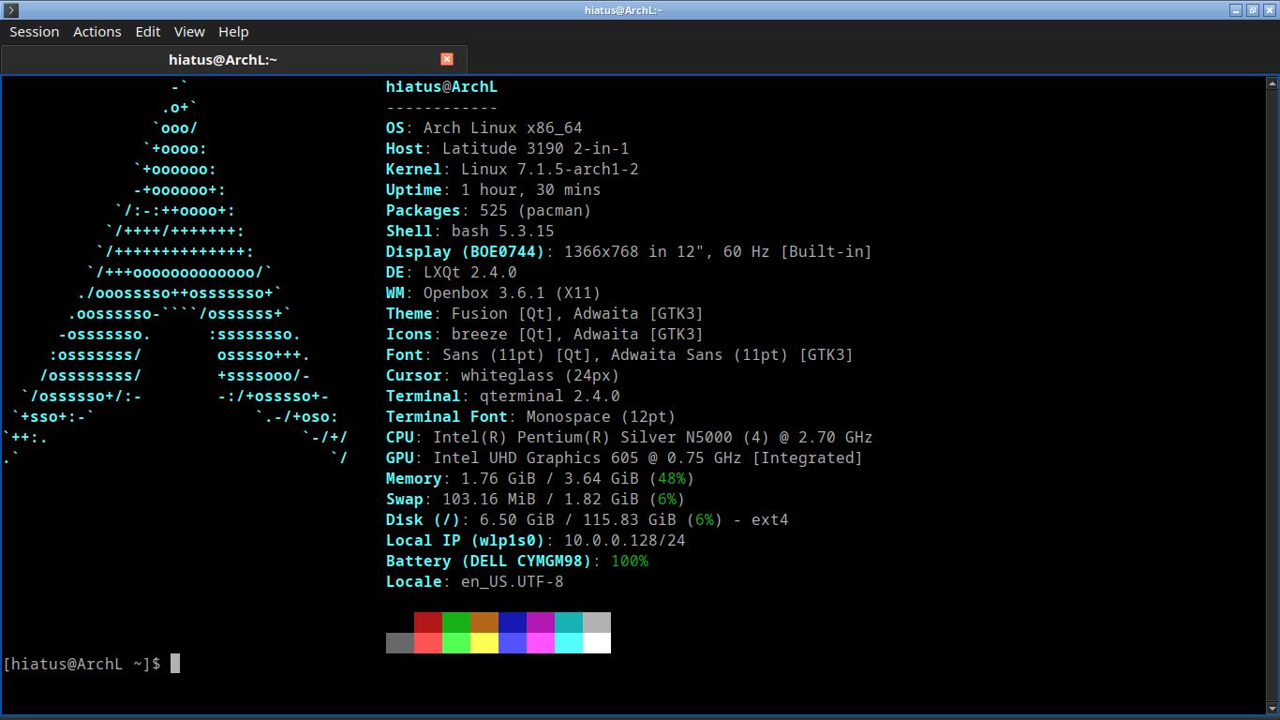Viewport: 1280px width, 720px height.
Task: Click the terminal window menu icon in title bar
Action: [10, 9]
